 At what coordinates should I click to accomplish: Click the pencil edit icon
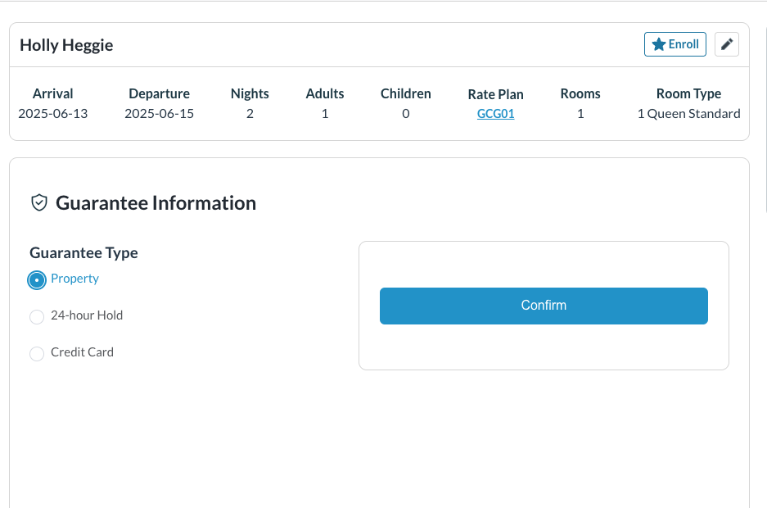(x=727, y=44)
